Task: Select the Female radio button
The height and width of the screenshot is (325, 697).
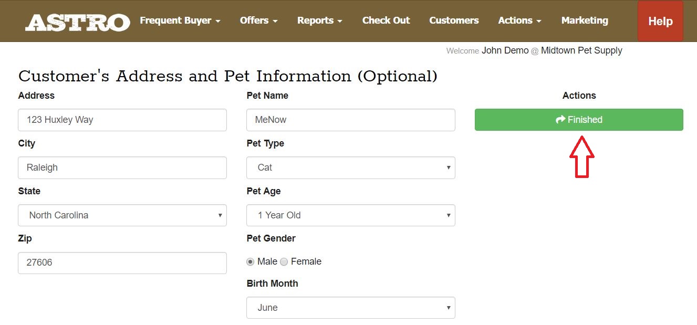Action: 284,261
